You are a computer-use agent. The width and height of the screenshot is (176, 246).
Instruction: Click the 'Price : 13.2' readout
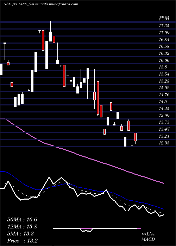[x=22, y=240]
